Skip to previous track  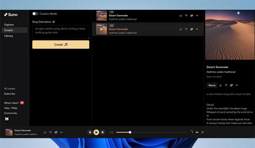pos(90,132)
